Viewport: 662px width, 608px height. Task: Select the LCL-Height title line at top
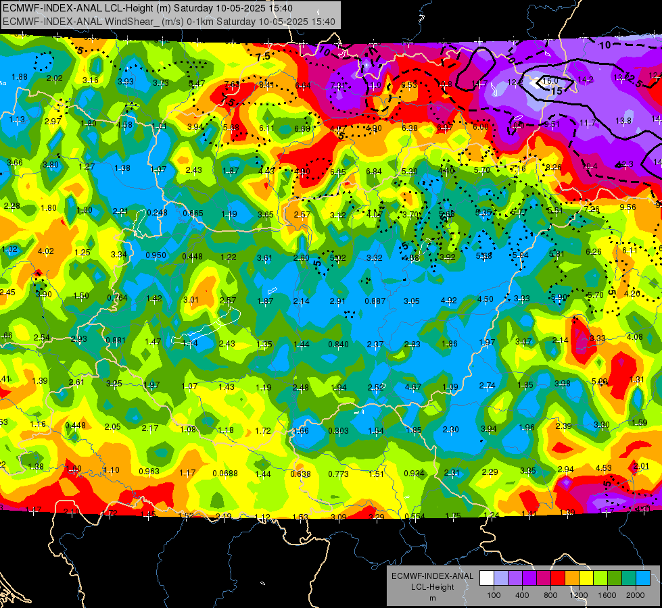coord(148,8)
